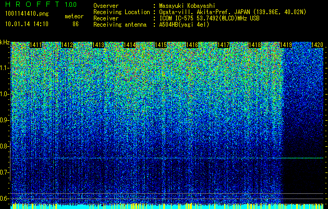328x209 pixels.
Task: Click the bright carrier line after 1419
Action: pos(302,158)
